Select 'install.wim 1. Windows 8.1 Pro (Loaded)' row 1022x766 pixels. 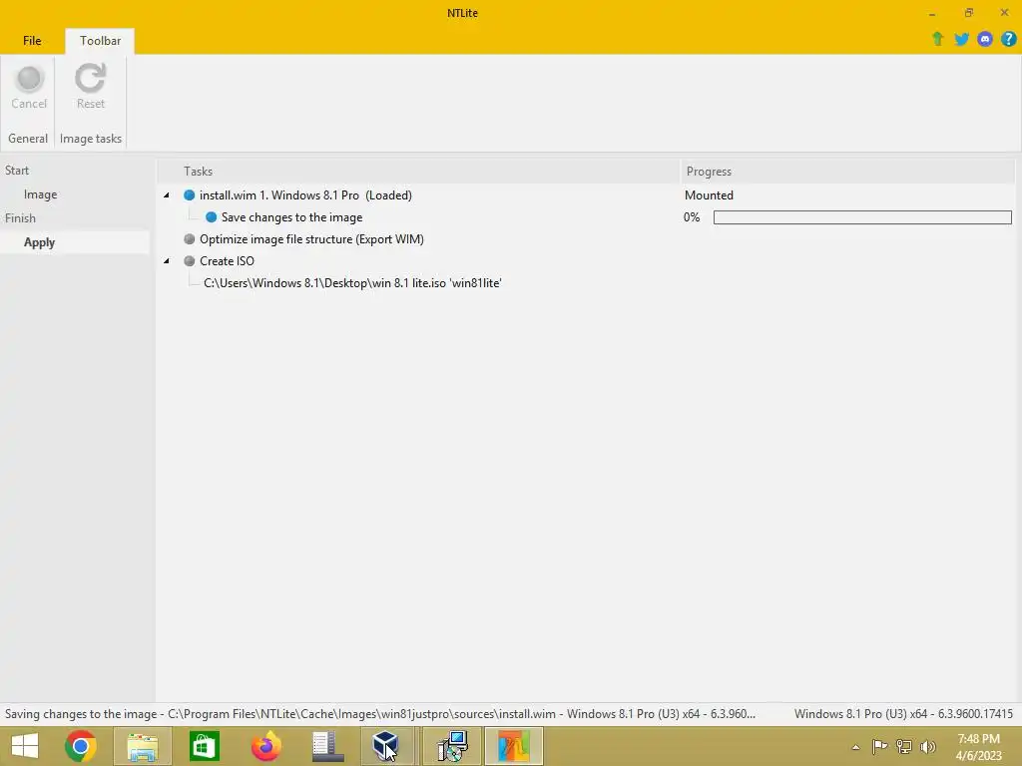coord(305,194)
